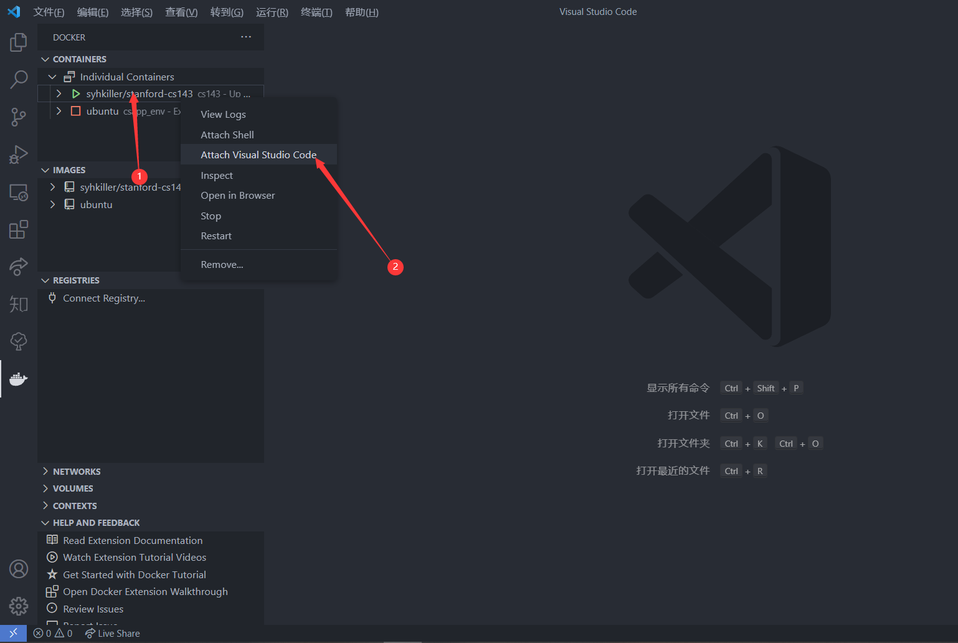
Task: Open the tree-shaped activity bar icon
Action: click(x=19, y=341)
